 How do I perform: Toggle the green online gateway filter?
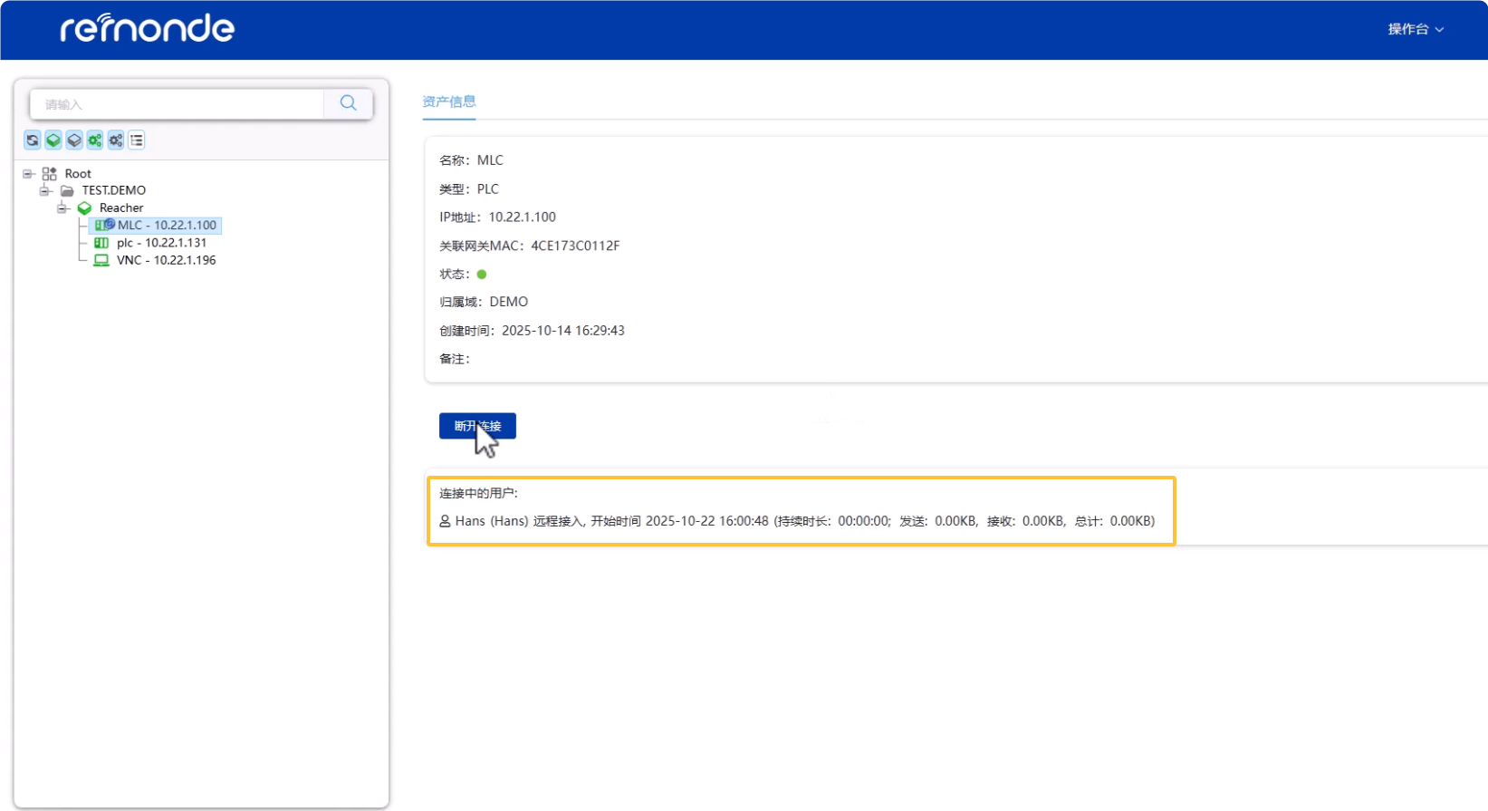point(53,140)
